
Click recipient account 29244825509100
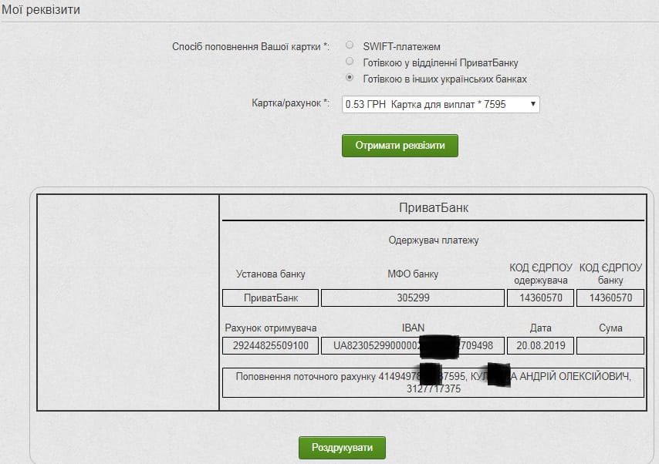270,345
